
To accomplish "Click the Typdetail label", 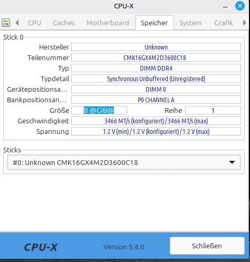I will pos(55,79).
